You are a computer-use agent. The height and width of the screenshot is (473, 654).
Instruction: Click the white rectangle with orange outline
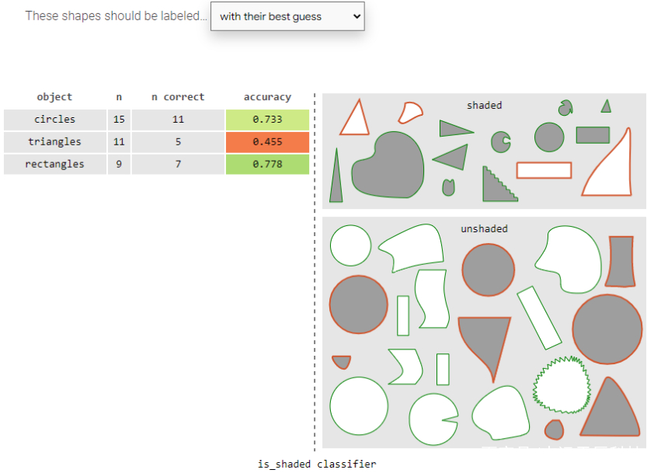[544, 170]
